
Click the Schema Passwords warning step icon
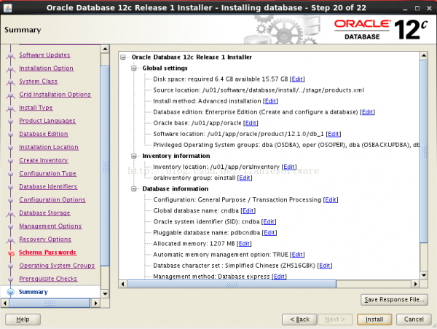pos(11,253)
